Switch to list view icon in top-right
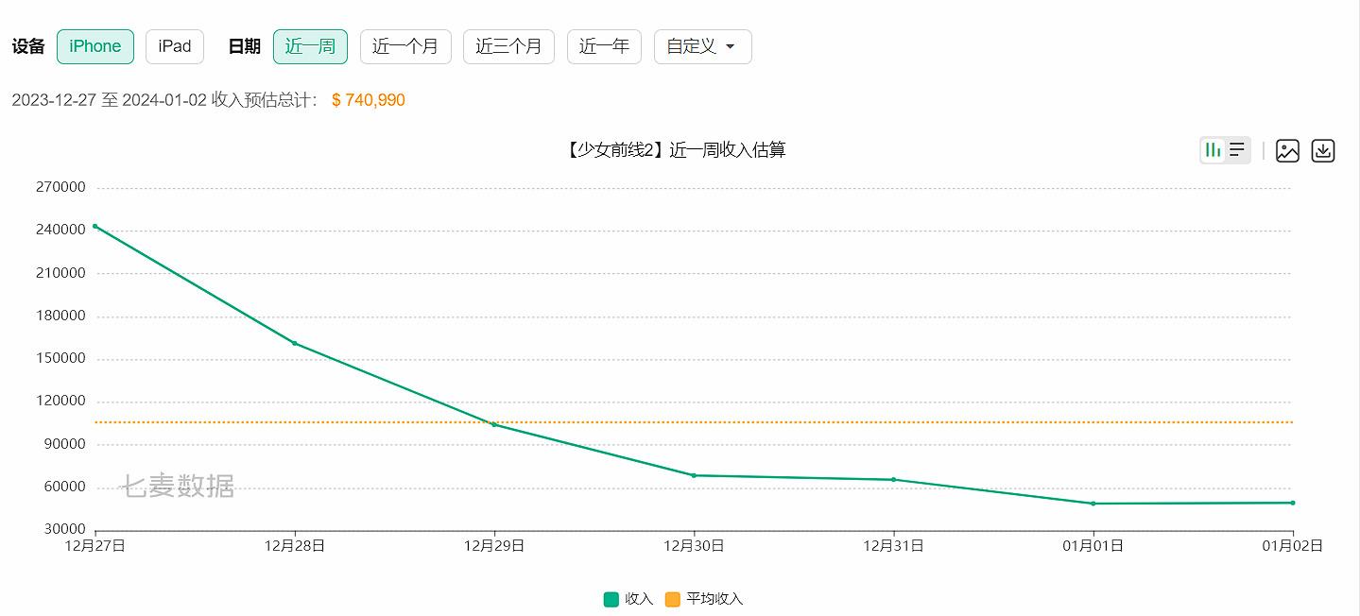This screenshot has width=1360, height=616. [1235, 148]
